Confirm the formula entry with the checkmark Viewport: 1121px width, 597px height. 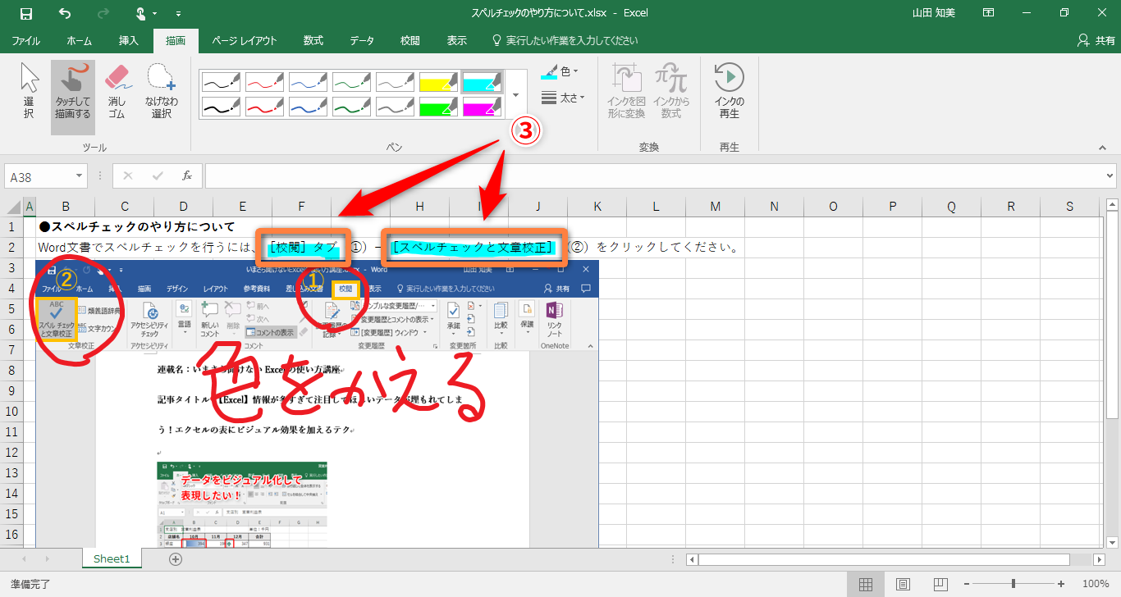[x=158, y=175]
